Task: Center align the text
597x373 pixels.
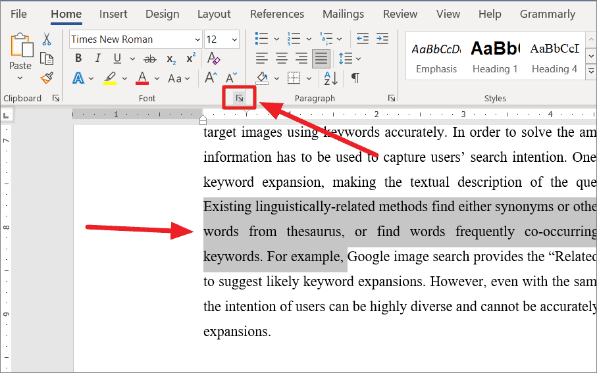Action: [281, 59]
